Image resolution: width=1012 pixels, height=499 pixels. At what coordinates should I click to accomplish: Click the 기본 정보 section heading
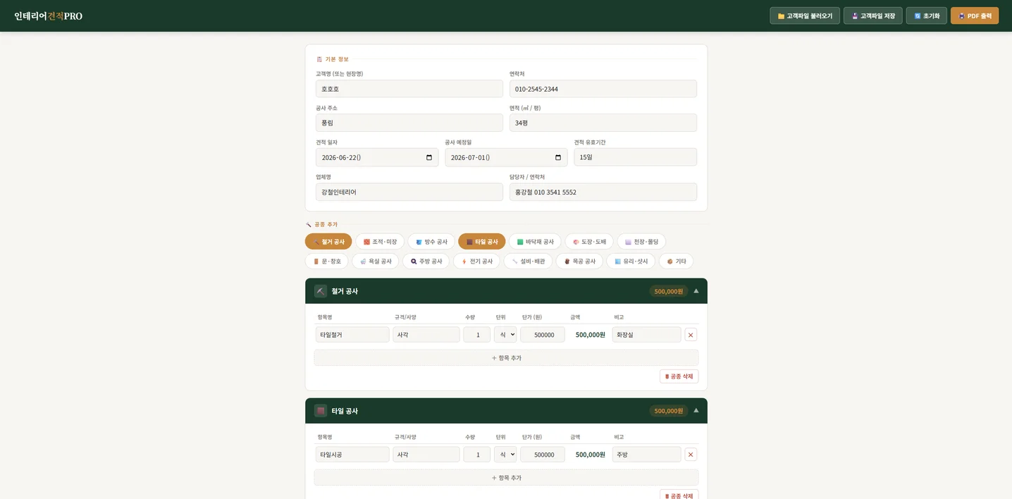(337, 59)
